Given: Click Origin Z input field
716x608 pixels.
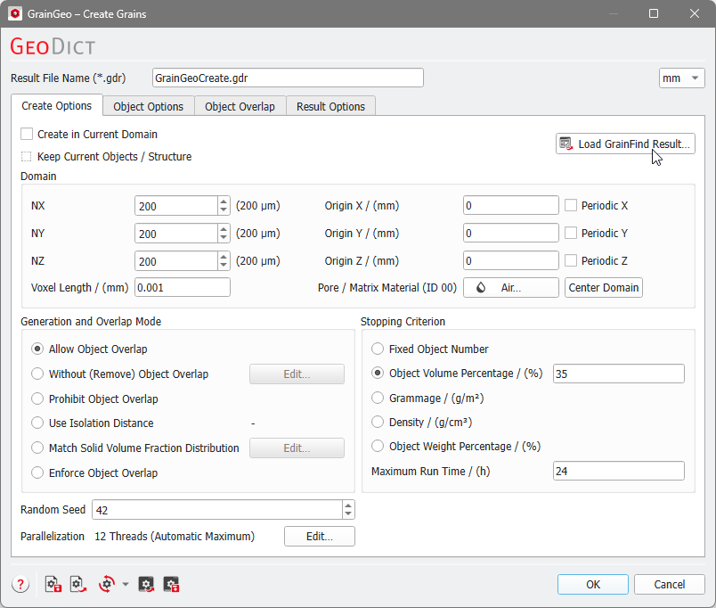Looking at the screenshot, I should click(x=510, y=260).
